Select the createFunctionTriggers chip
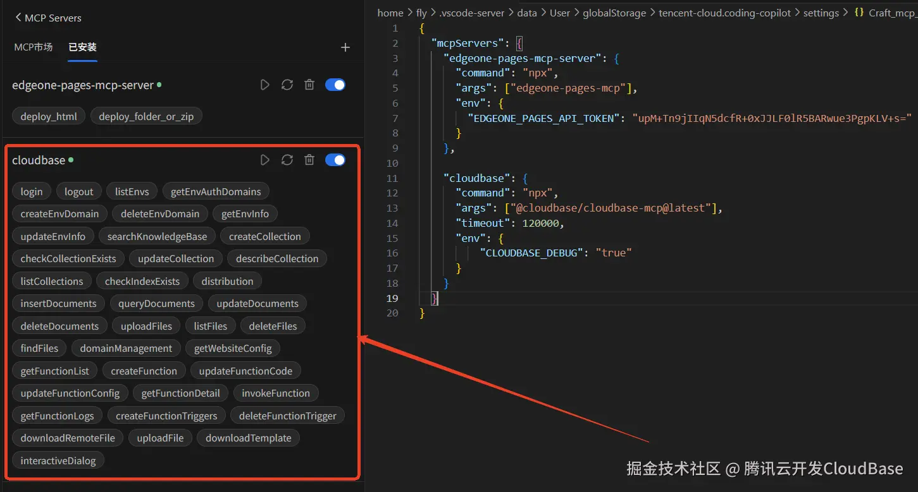This screenshot has height=492, width=918. [166, 416]
